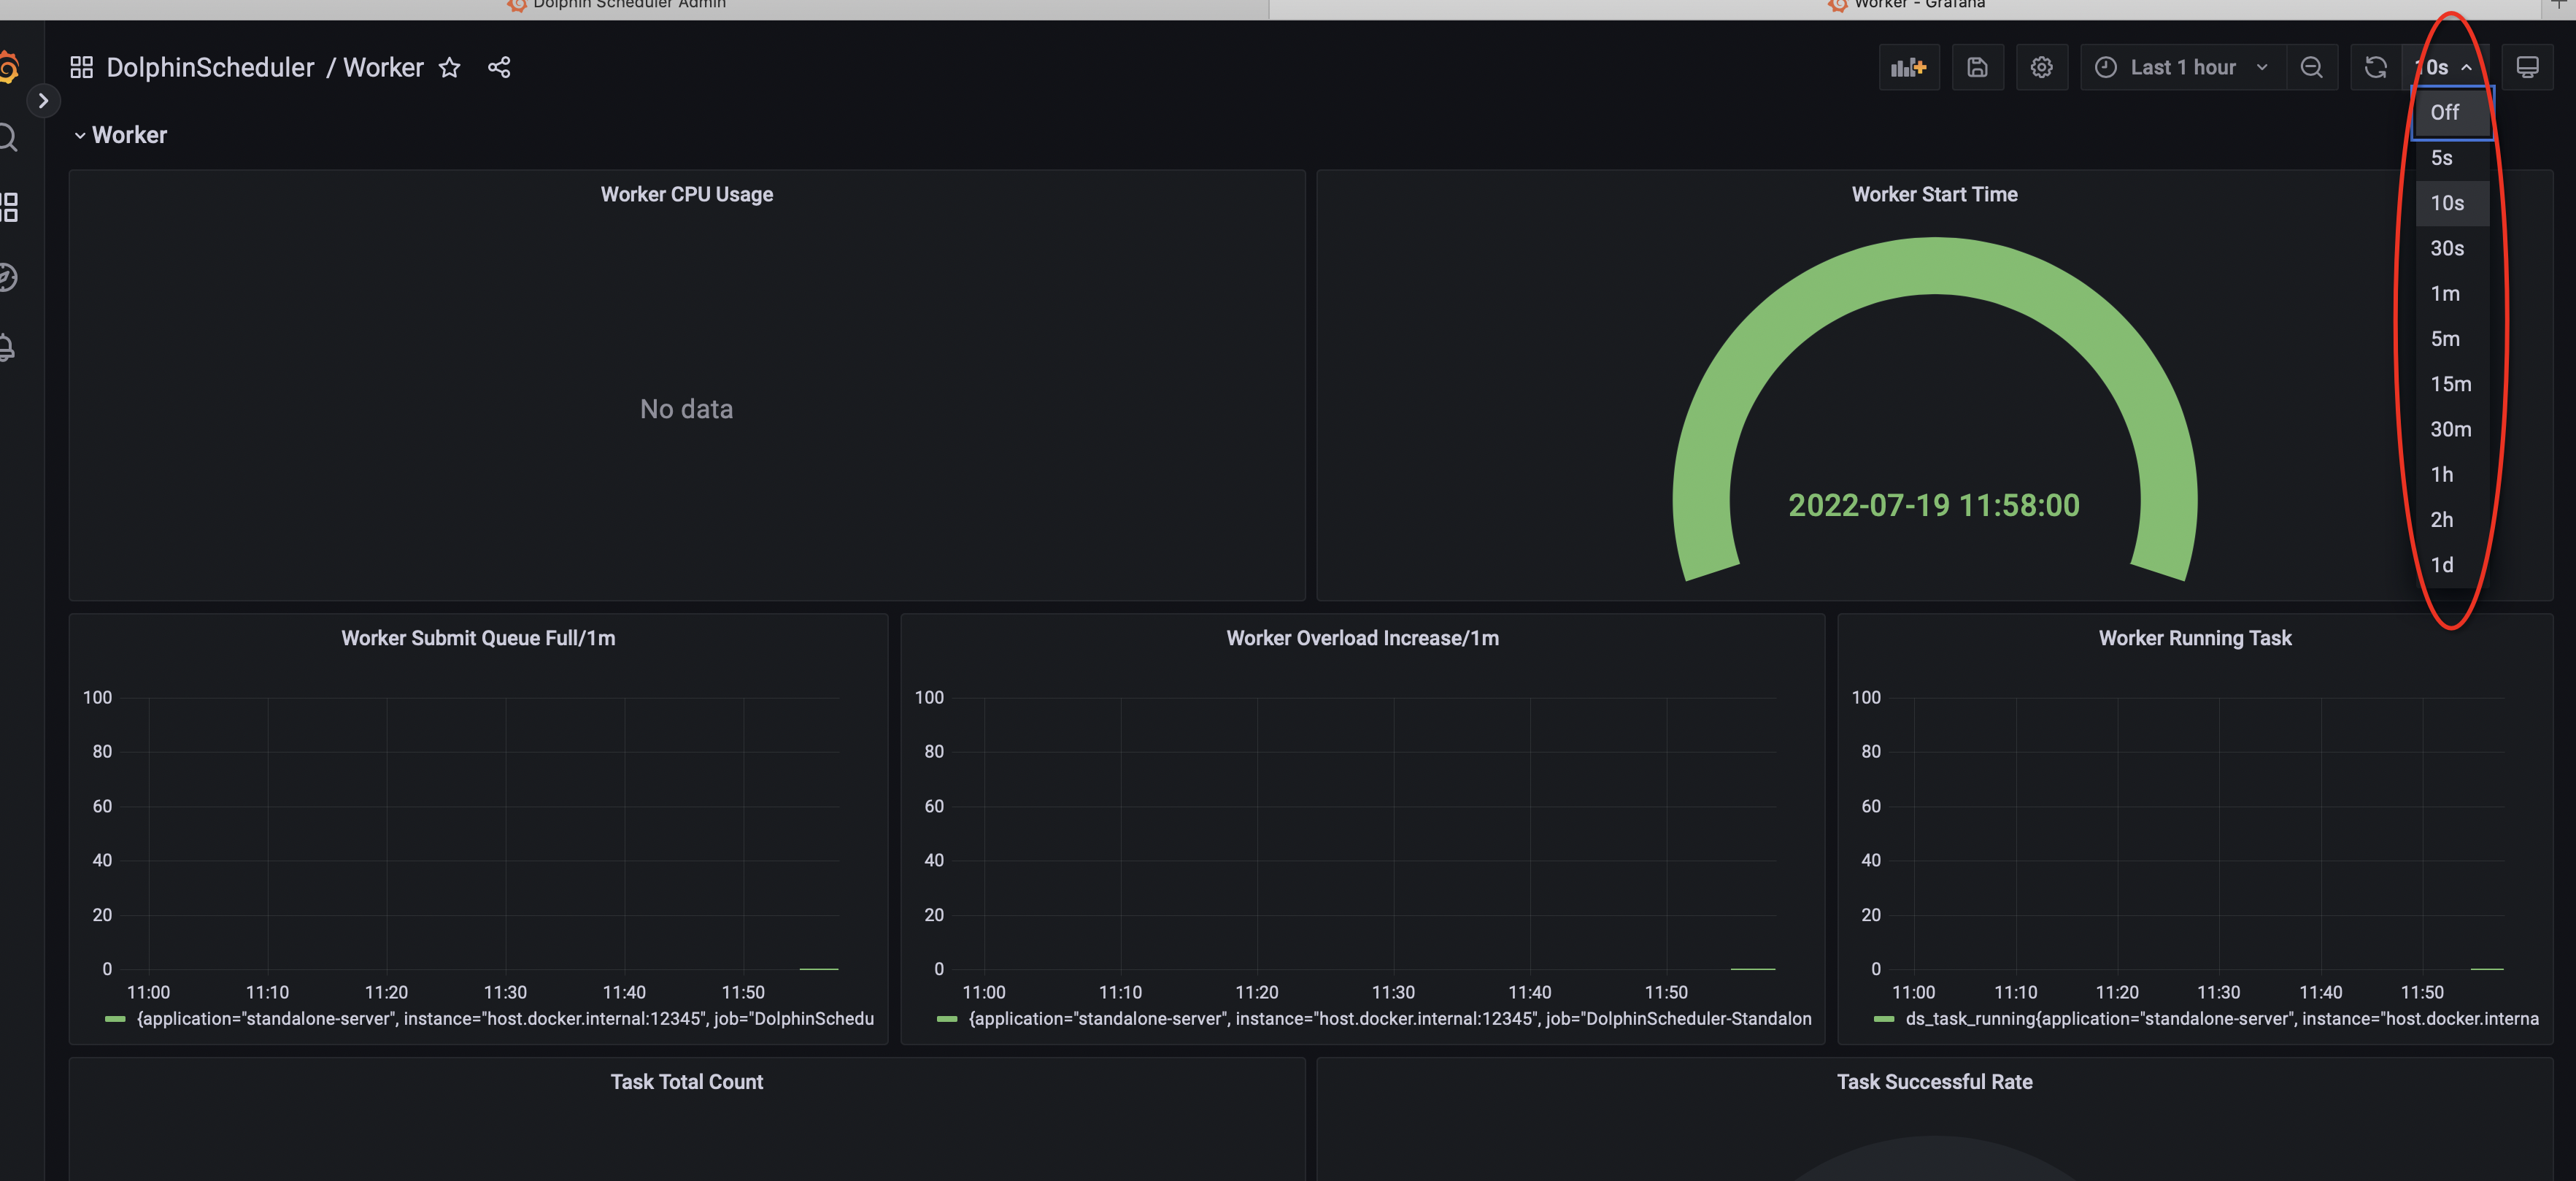Open Explore via the compass icon
2576x1181 pixels.
click(x=10, y=277)
